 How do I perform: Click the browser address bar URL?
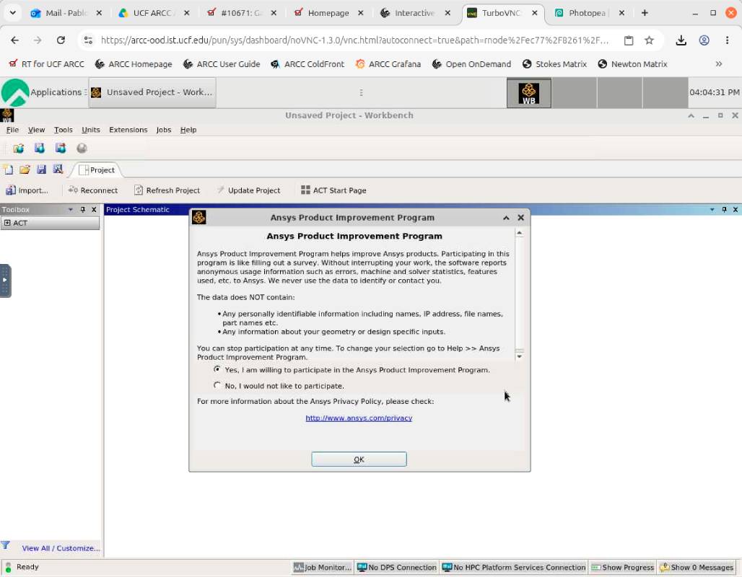click(x=354, y=40)
